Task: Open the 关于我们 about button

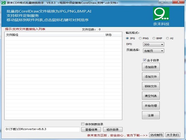Action: (173, 135)
